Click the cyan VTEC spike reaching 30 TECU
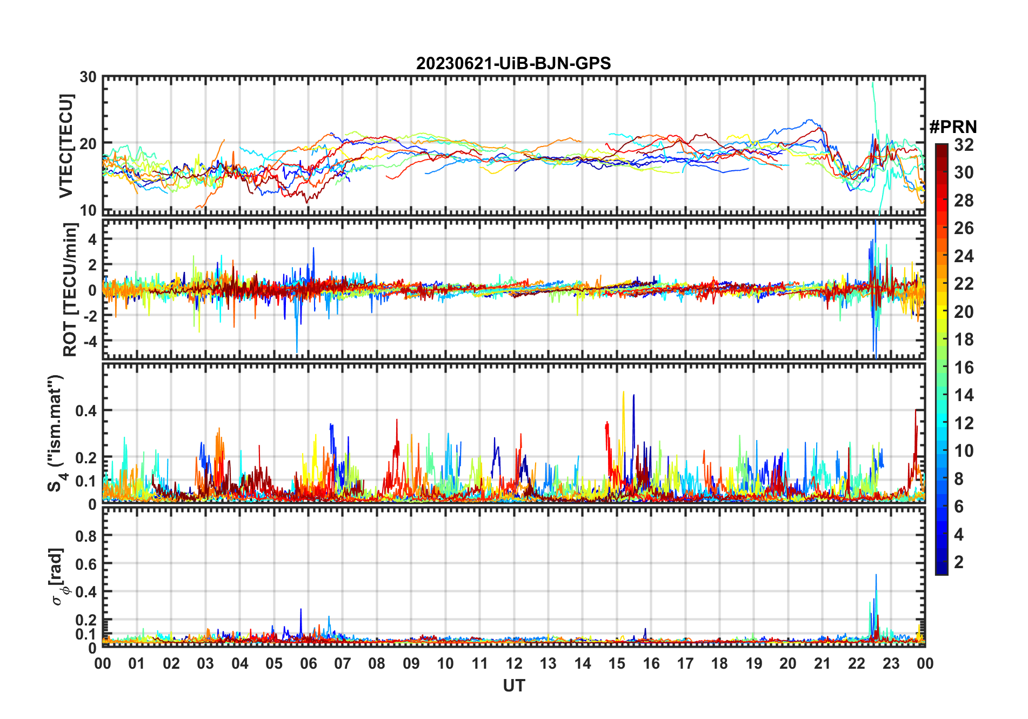Image resolution: width=1028 pixels, height=719 pixels. [872, 84]
